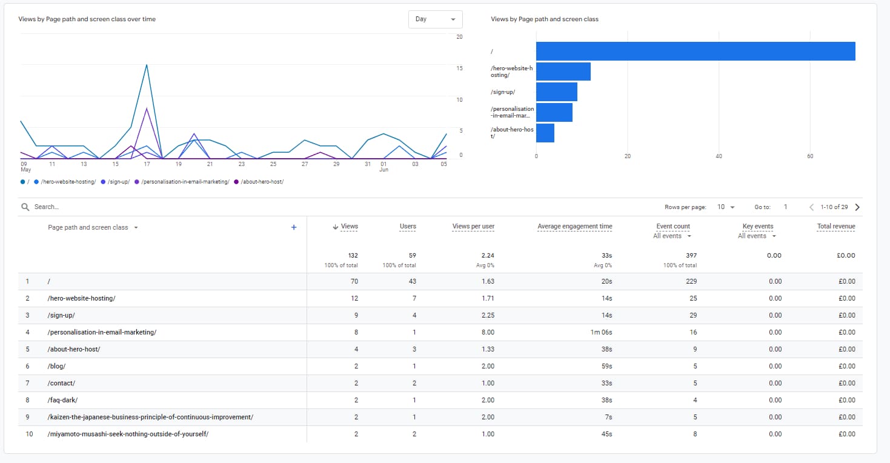Image resolution: width=890 pixels, height=463 pixels.
Task: Sort by Views per user column
Action: (x=473, y=227)
